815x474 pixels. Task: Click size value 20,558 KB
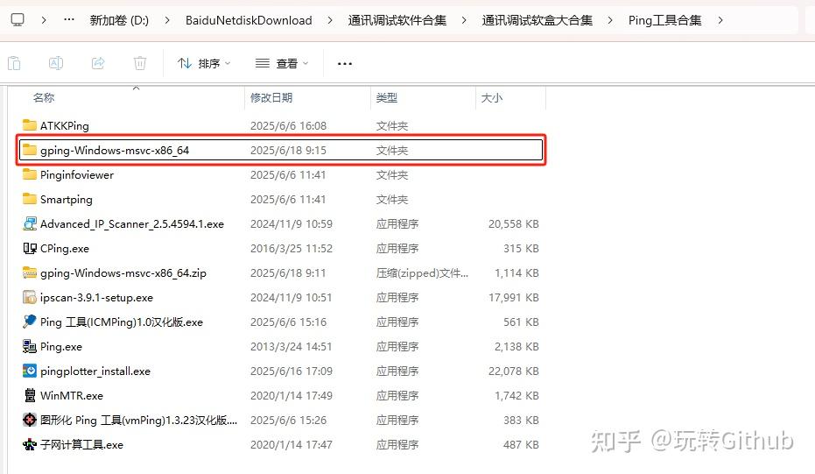coord(514,223)
